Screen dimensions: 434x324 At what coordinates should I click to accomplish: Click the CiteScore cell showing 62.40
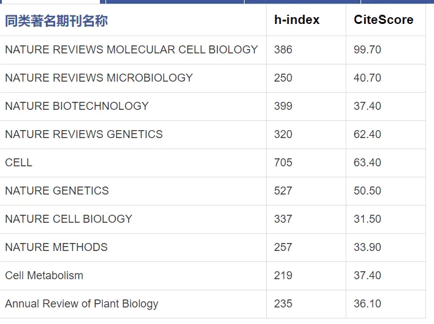pyautogui.click(x=367, y=134)
